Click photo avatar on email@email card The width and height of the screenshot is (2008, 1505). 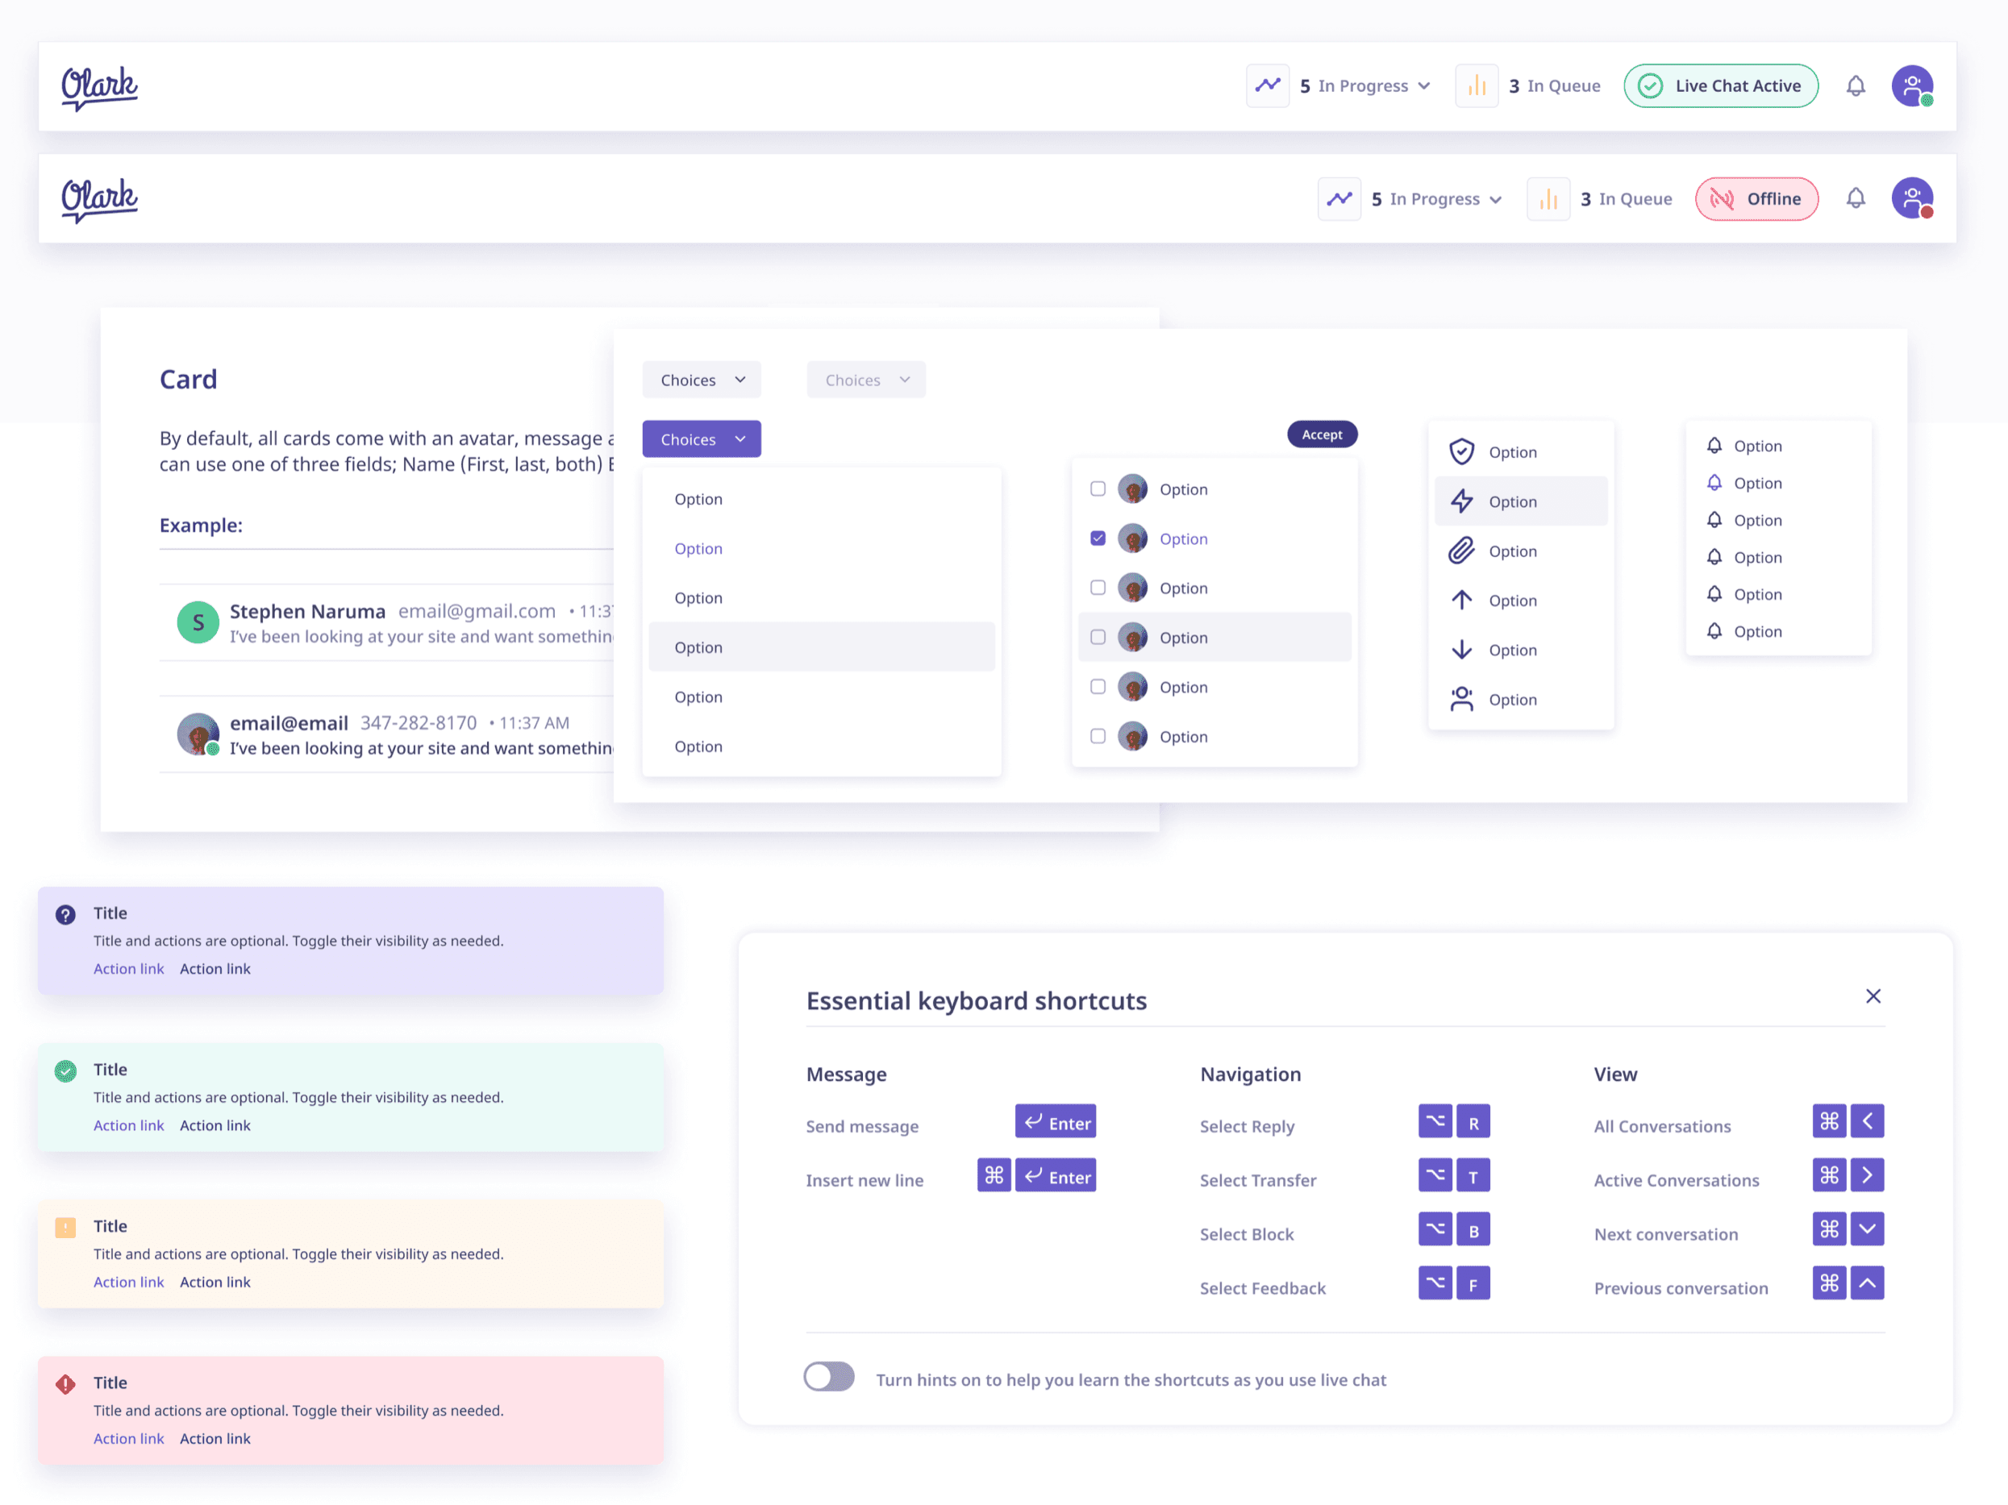point(198,734)
